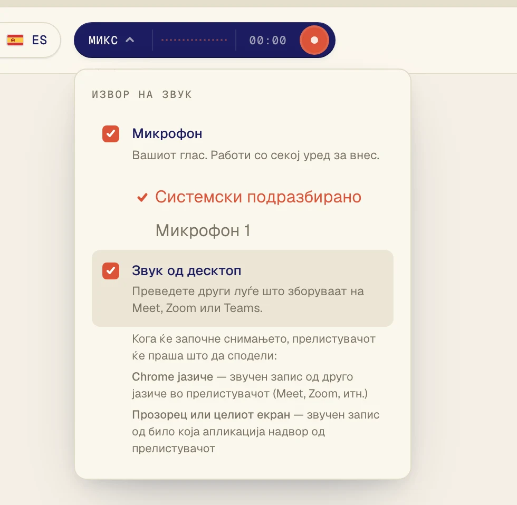Screen dimensions: 517x505
Task: Click the chevron arrow next to МИКС
Action: coord(130,40)
